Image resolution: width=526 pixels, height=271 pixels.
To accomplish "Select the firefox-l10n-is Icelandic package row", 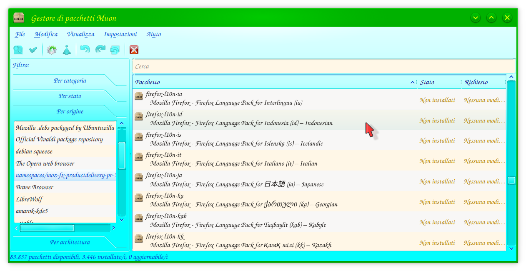I will click(x=319, y=141).
